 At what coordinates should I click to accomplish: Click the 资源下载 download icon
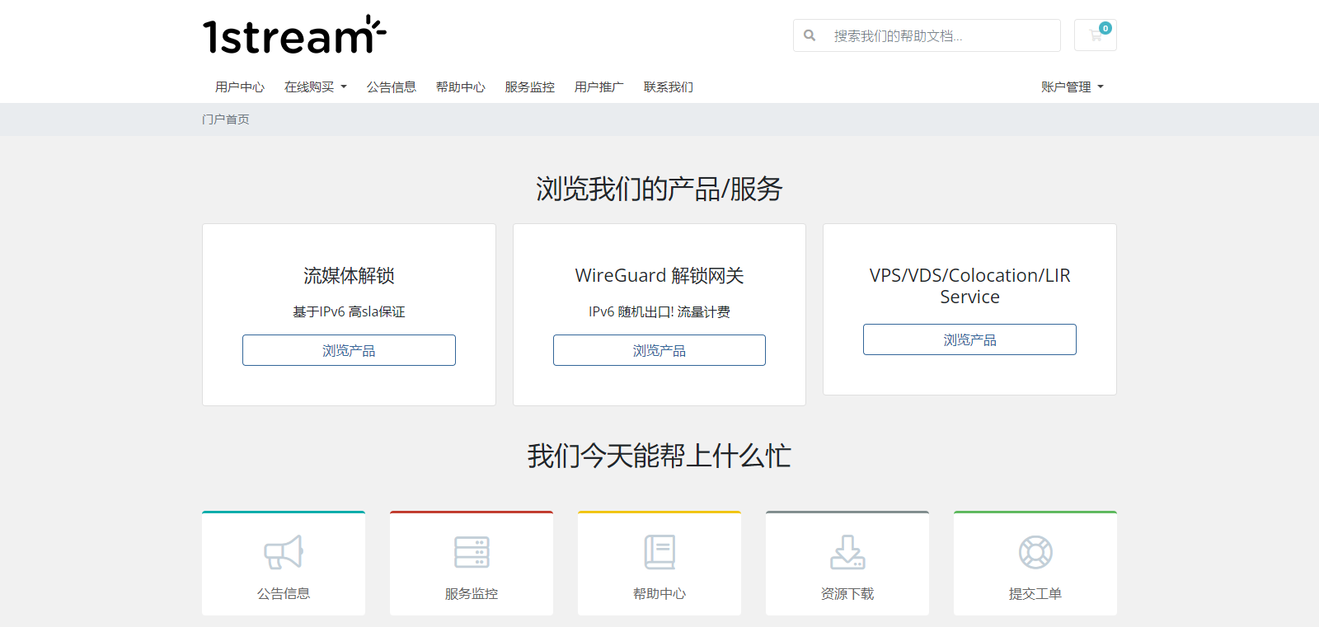point(847,552)
